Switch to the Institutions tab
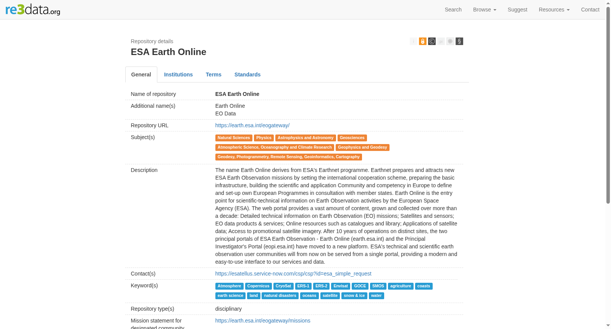The height and width of the screenshot is (329, 611). [x=178, y=75]
